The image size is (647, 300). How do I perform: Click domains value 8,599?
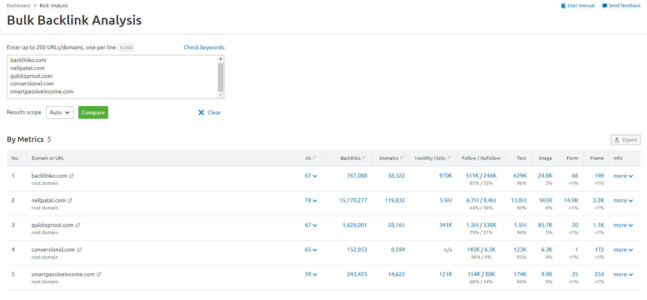pos(398,250)
